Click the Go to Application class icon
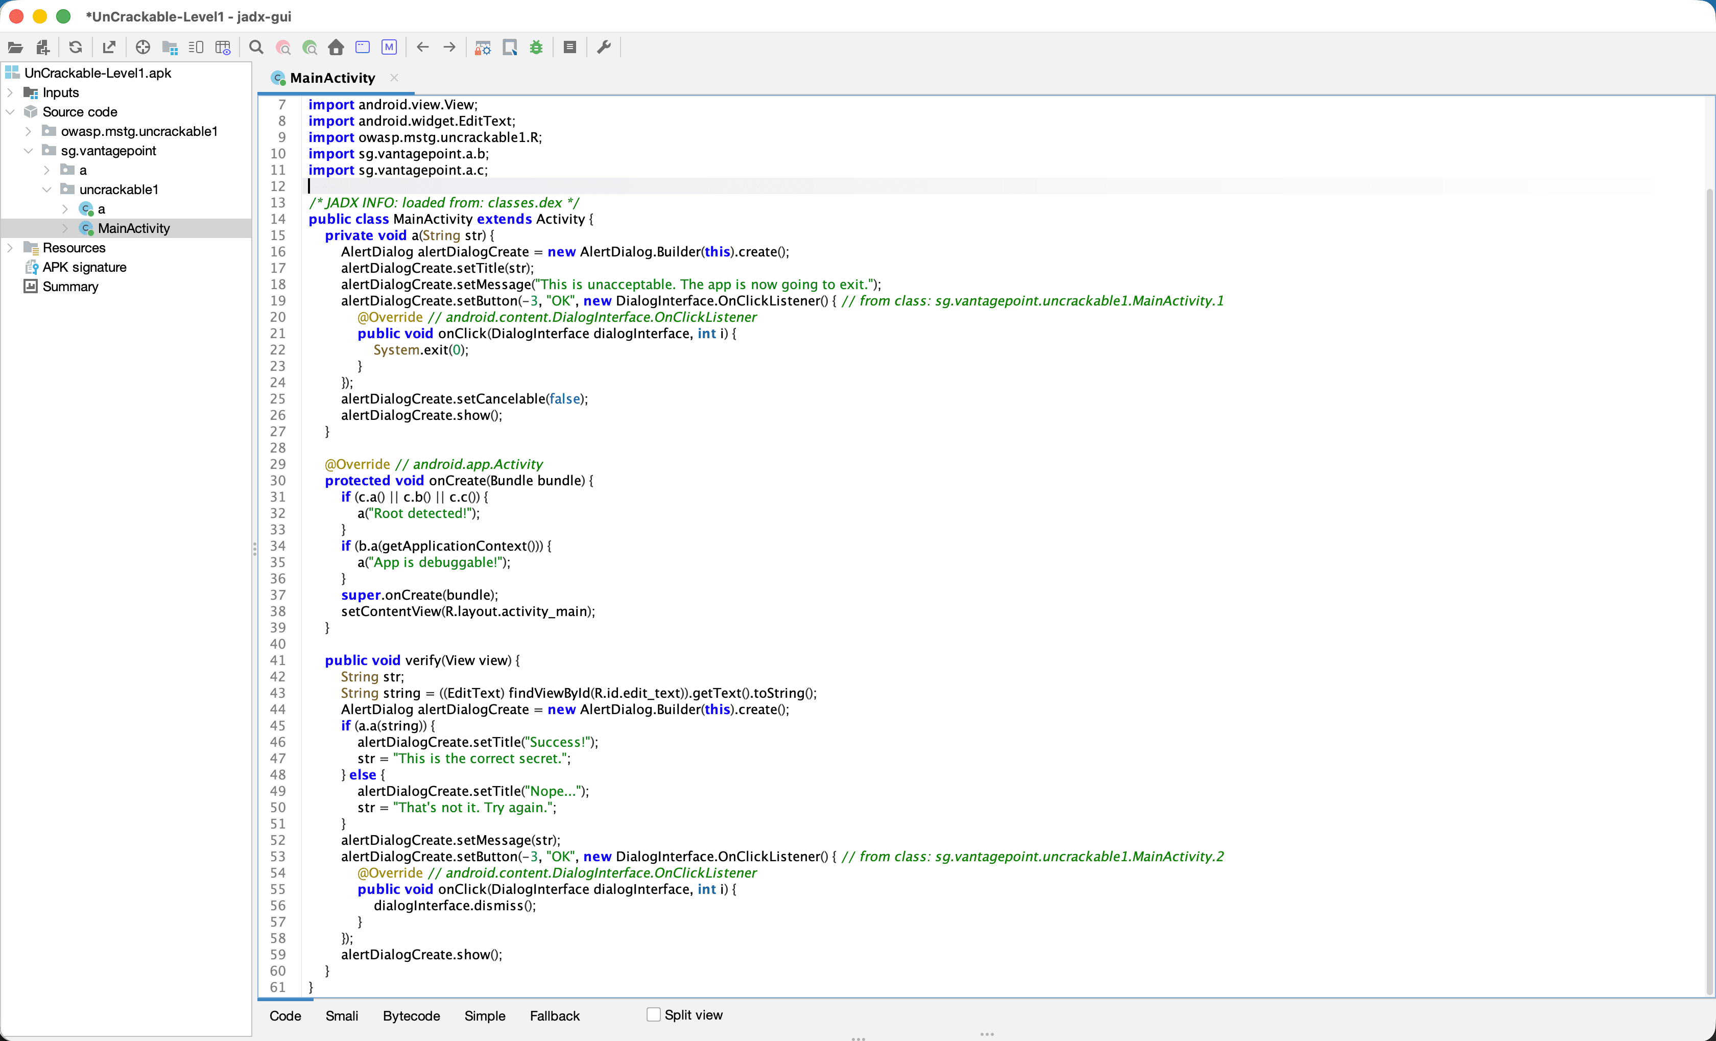The image size is (1716, 1041). [363, 48]
